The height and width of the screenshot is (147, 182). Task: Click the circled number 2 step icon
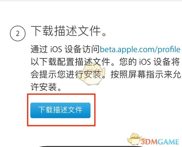click(18, 34)
